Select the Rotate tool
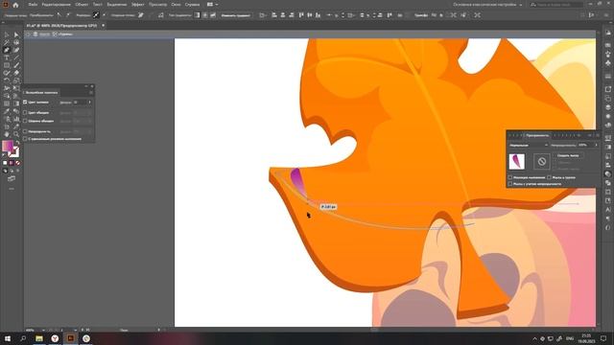The width and height of the screenshot is (614, 345). (x=7, y=80)
